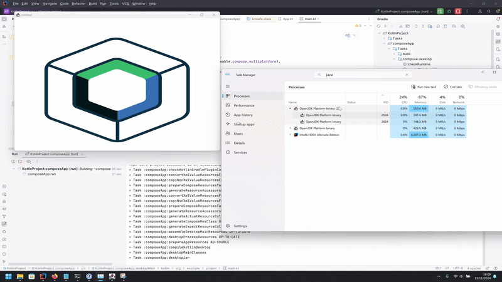The image size is (502, 282).
Task: Click Download Sources icon in Gradle panel
Action: pyautogui.click(x=400, y=26)
